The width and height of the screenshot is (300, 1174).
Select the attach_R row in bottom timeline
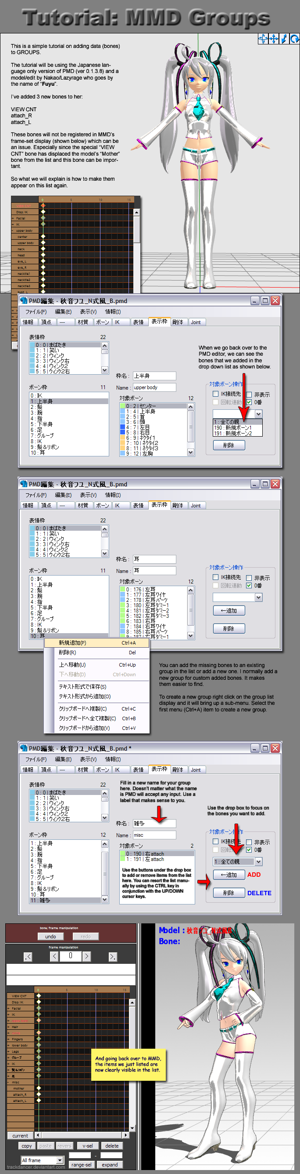click(x=20, y=1094)
